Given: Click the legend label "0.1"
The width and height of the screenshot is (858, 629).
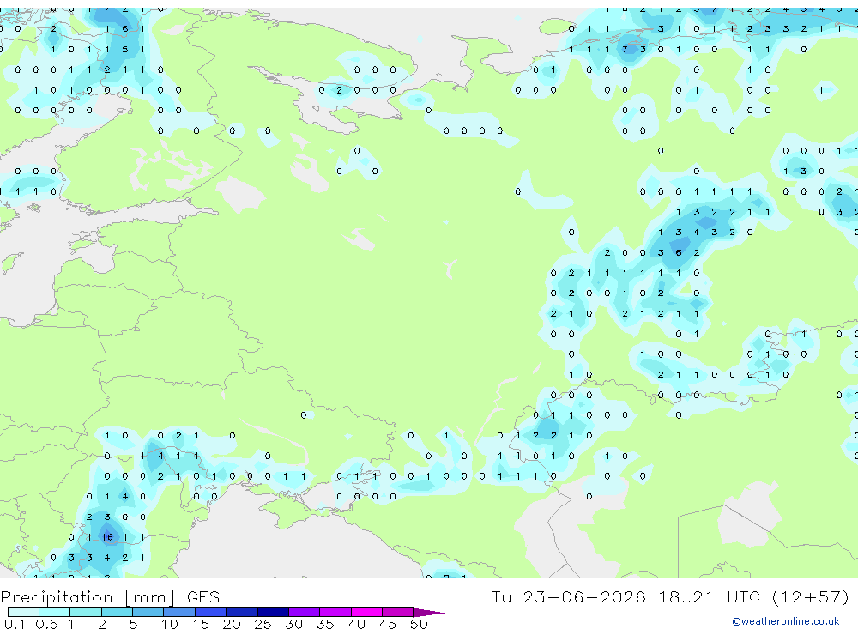Looking at the screenshot, I should pos(15,624).
